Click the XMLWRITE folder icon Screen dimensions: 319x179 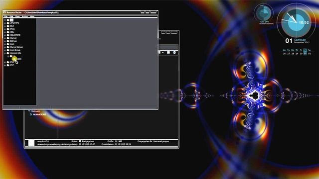click(8, 35)
